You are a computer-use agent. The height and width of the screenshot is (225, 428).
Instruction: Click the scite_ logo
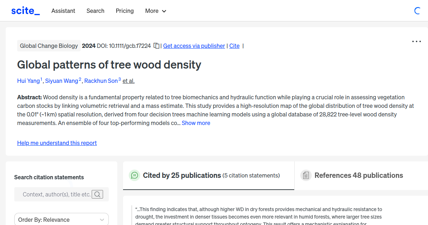(x=25, y=10)
